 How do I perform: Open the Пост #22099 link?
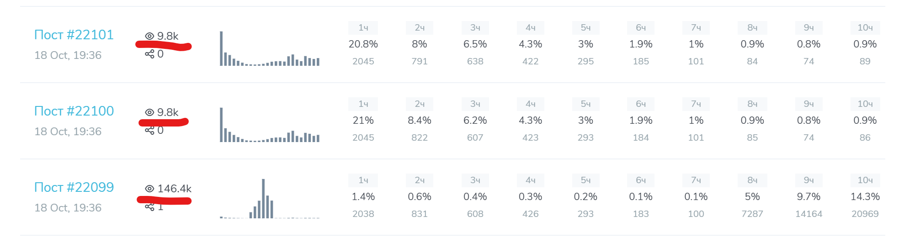pos(74,187)
